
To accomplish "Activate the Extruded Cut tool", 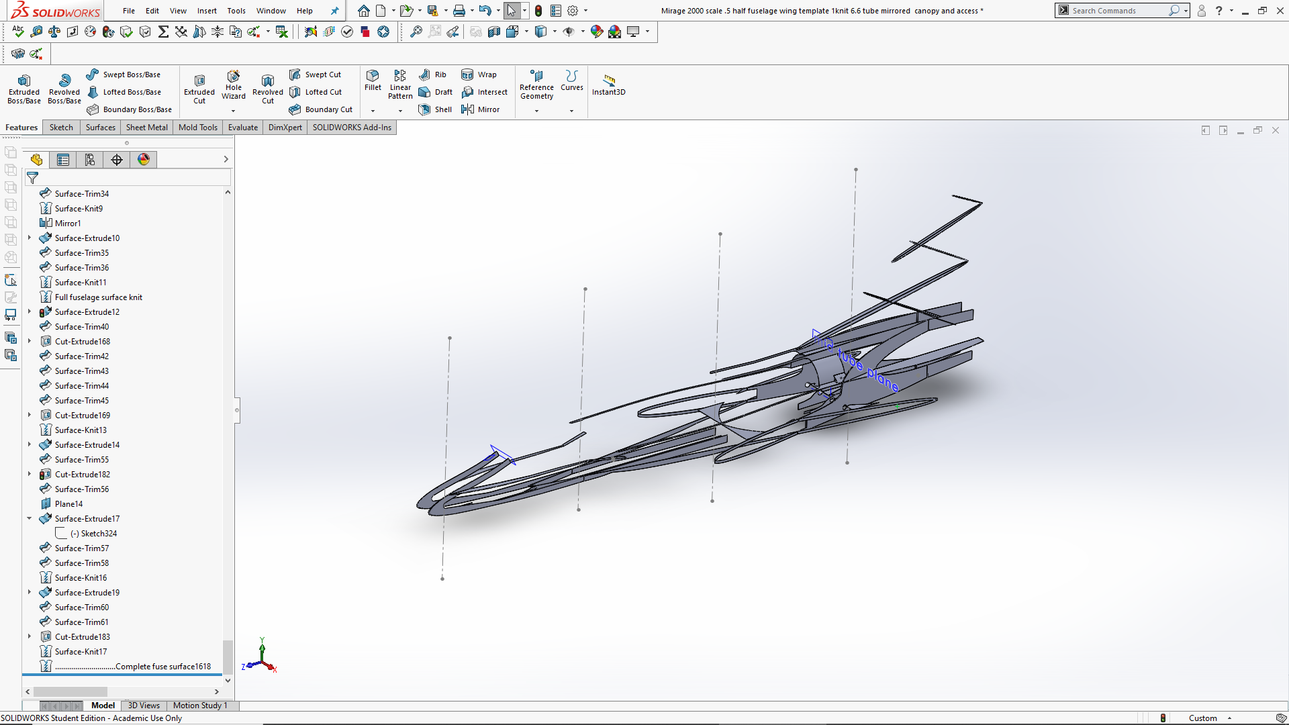I will [199, 89].
